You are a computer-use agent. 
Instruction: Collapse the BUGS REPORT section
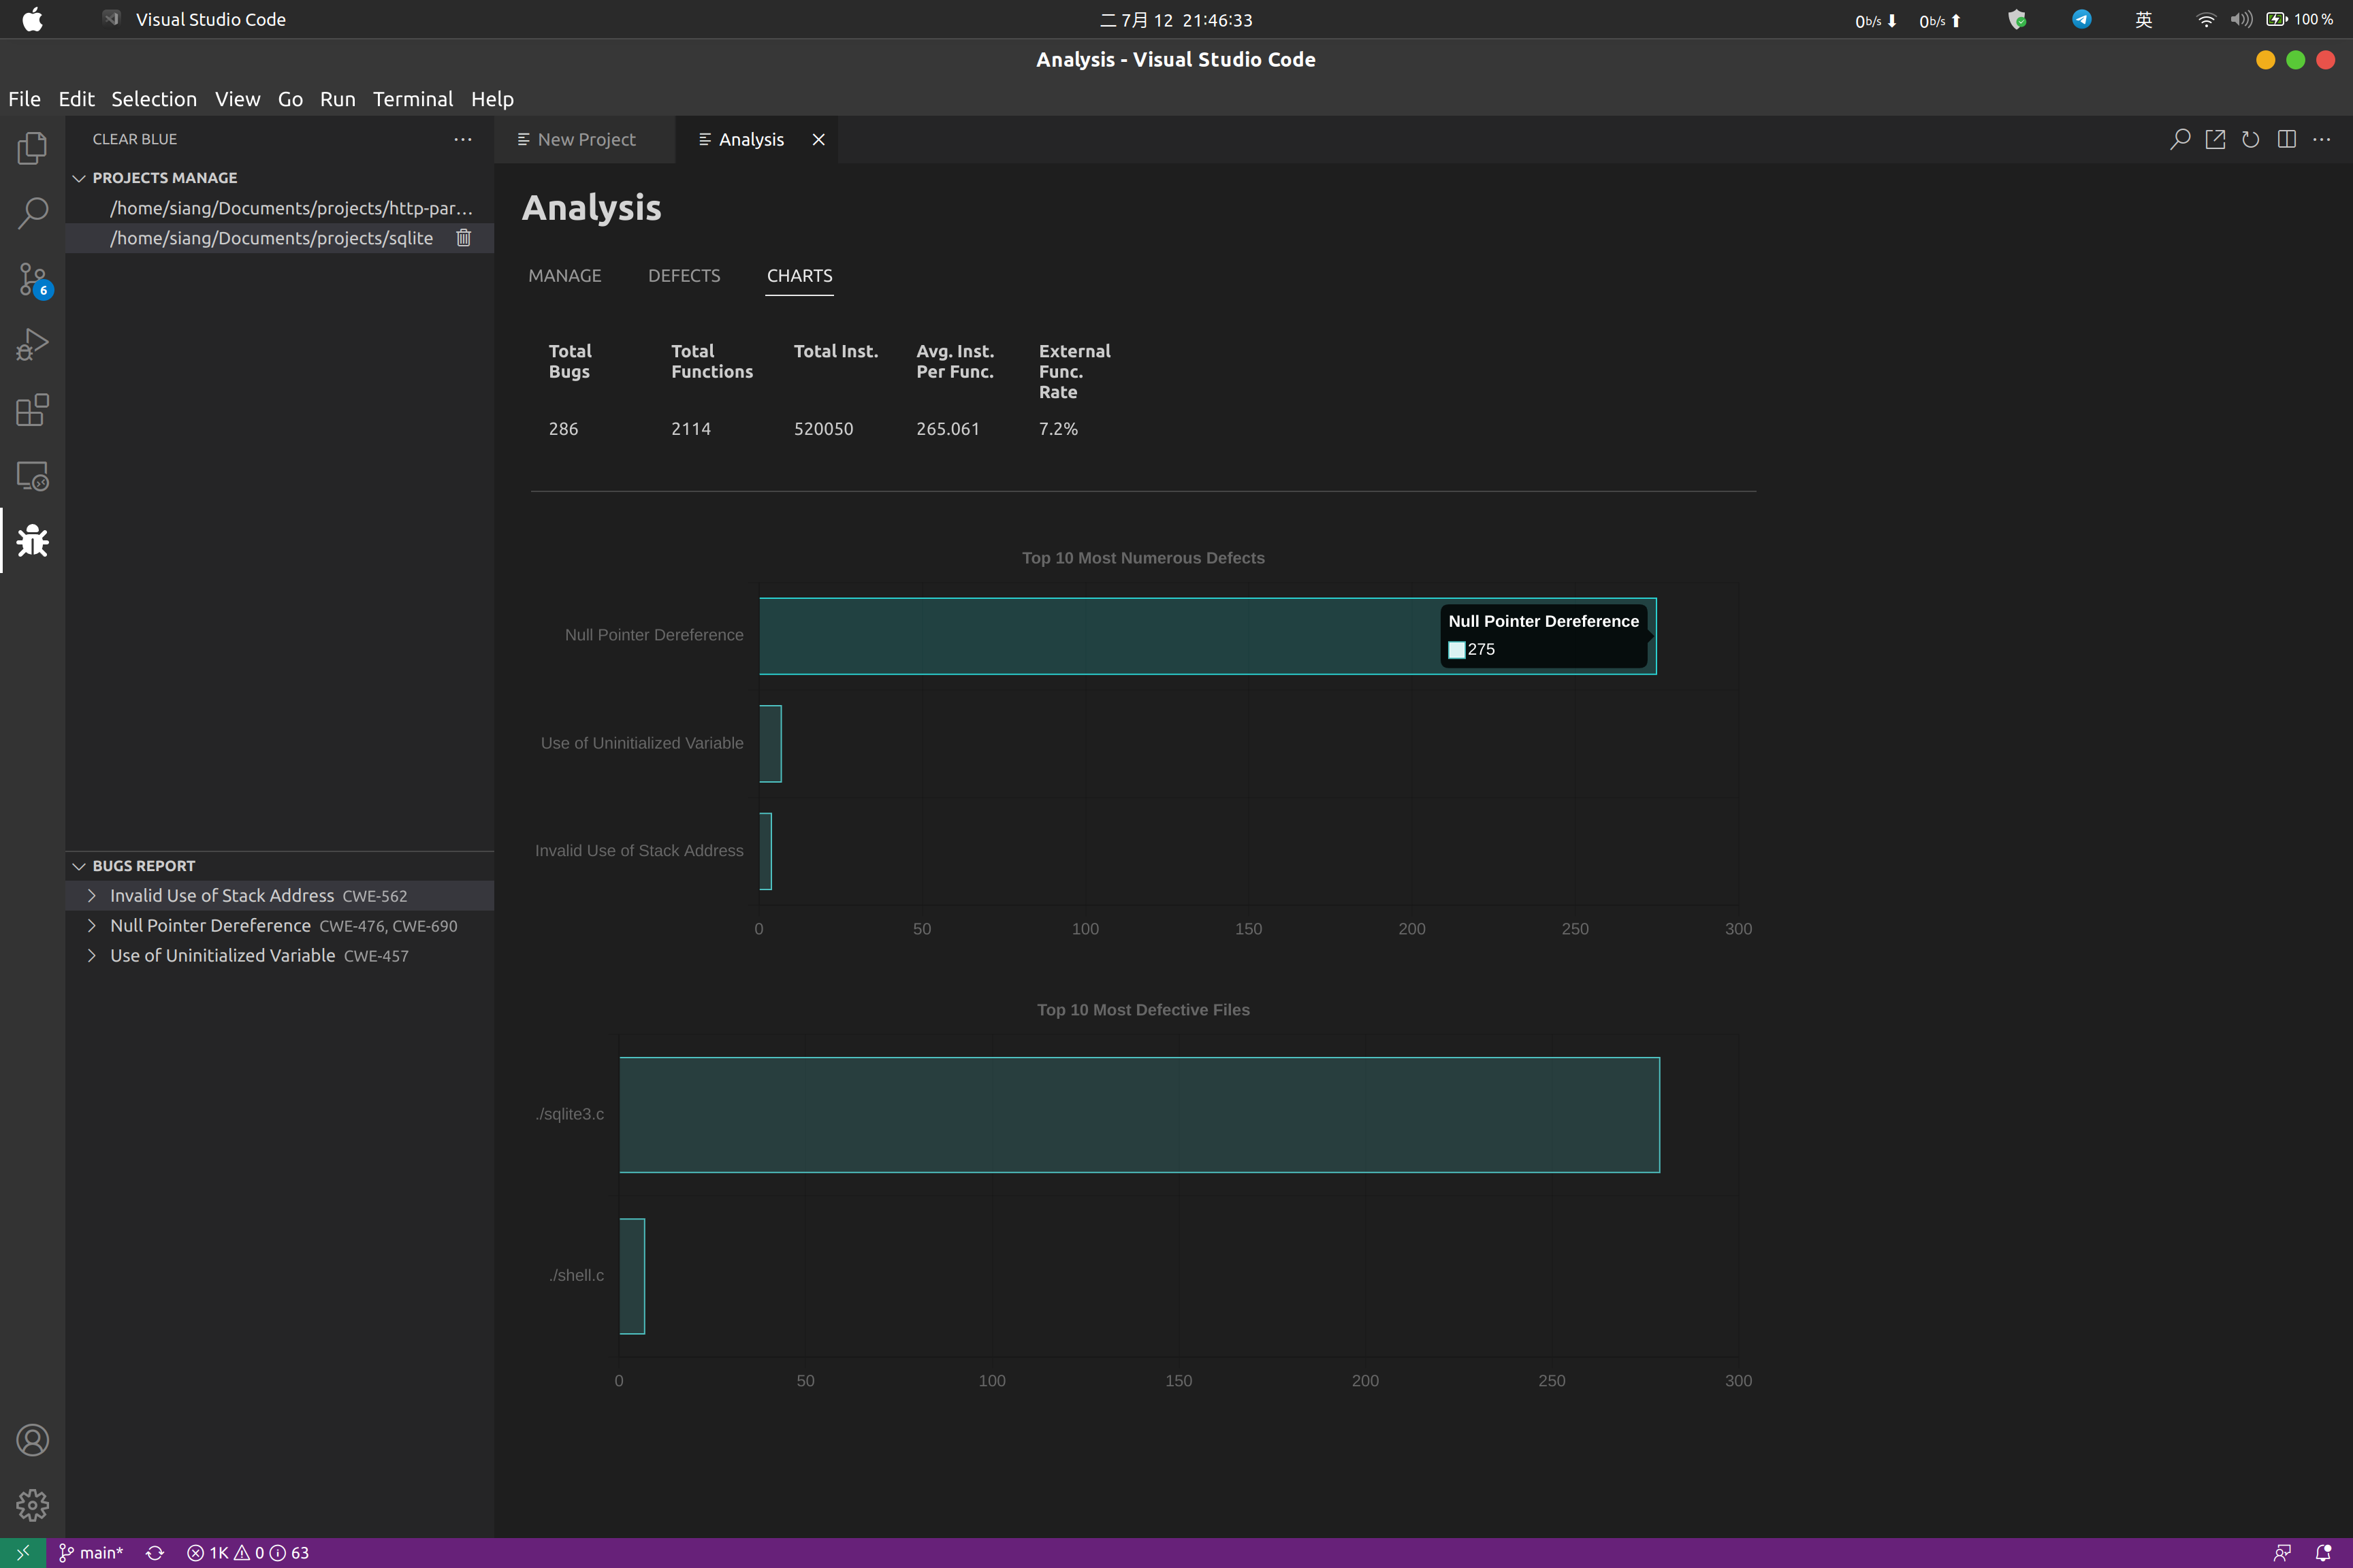coord(79,866)
